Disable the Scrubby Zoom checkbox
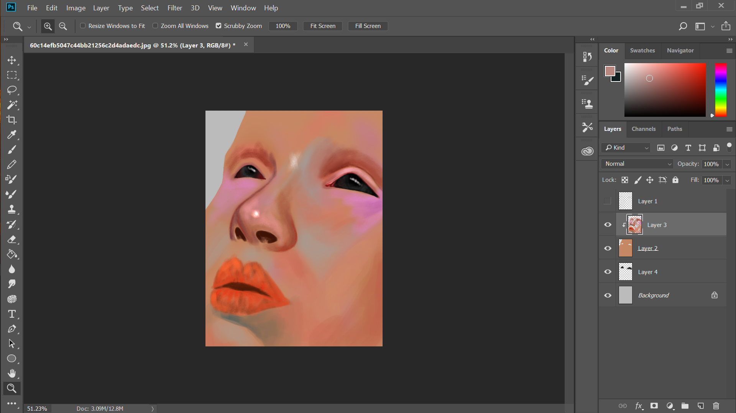Viewport: 736px width, 413px height. click(x=219, y=26)
